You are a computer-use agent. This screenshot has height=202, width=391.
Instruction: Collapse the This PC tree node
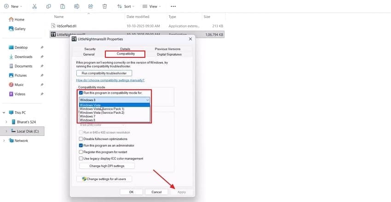[x=4, y=112]
